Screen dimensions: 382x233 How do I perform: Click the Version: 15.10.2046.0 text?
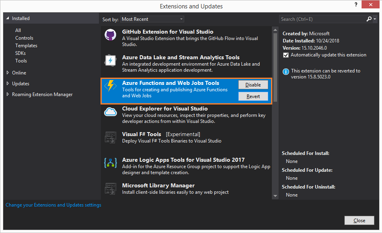[305, 48]
